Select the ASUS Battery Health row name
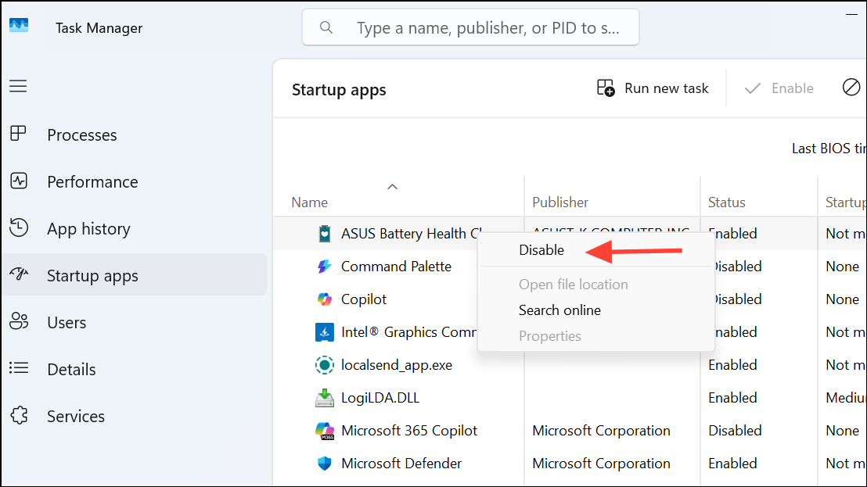The height and width of the screenshot is (487, 867). (x=411, y=234)
